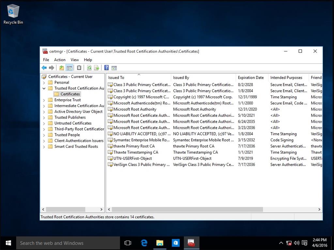This screenshot has height=250, width=334.
Task: Click the volume icon in system tray
Action: (296, 243)
